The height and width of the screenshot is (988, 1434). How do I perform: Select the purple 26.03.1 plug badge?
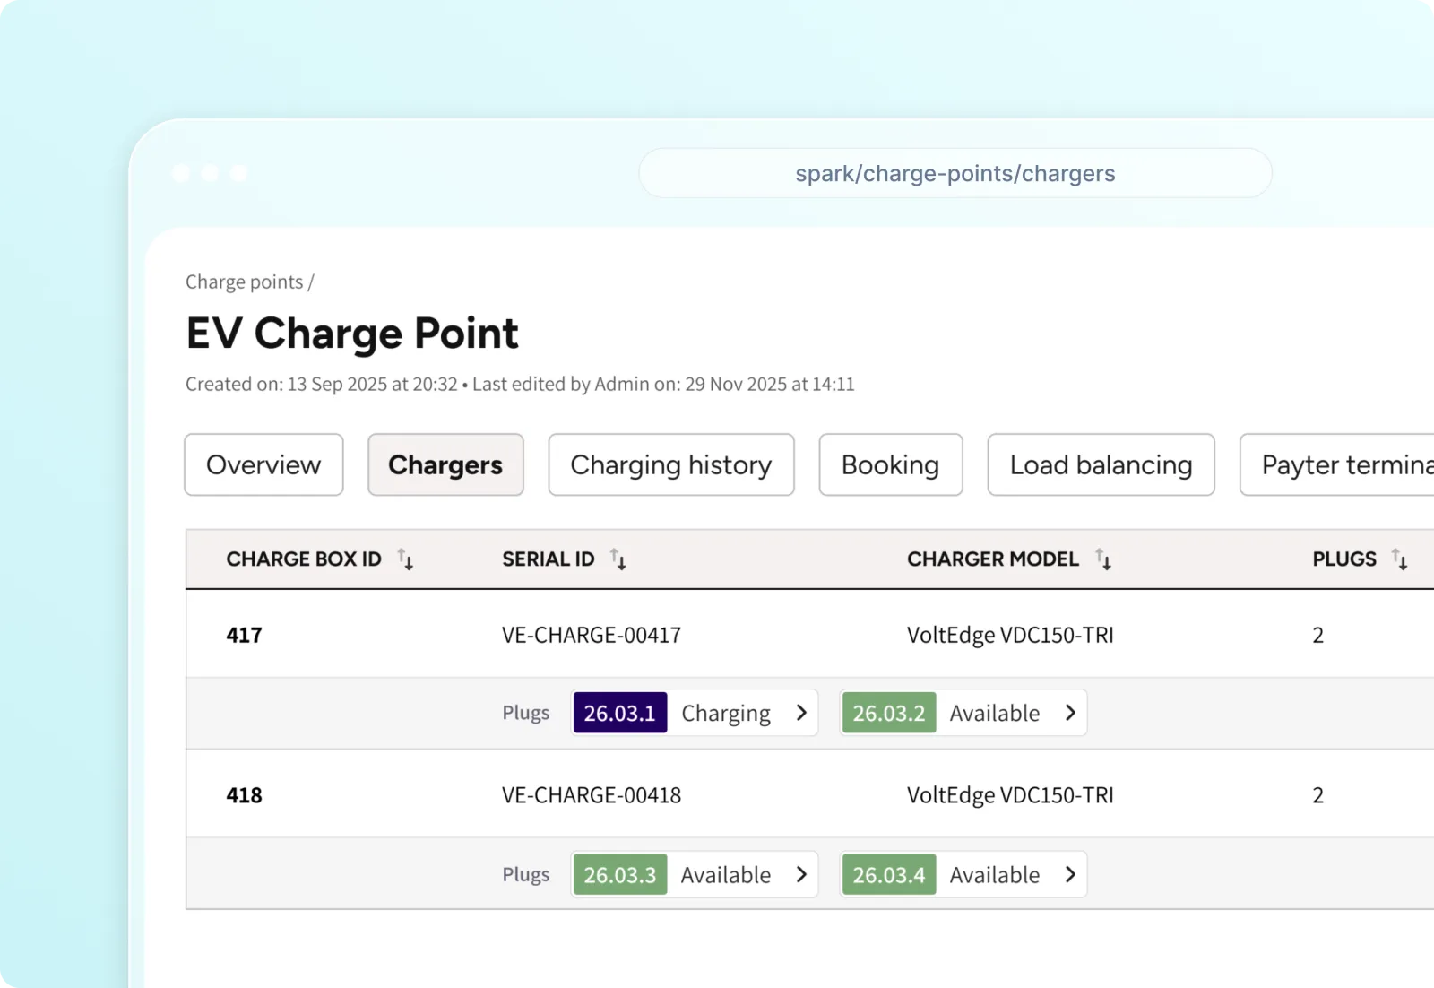pyautogui.click(x=619, y=713)
